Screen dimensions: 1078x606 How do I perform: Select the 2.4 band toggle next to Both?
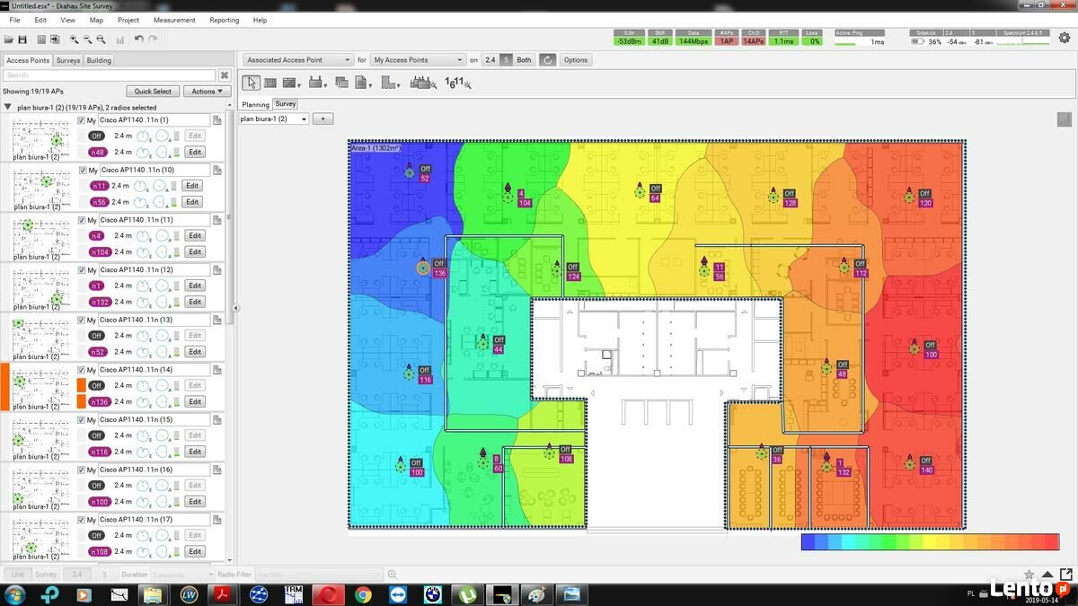[490, 60]
